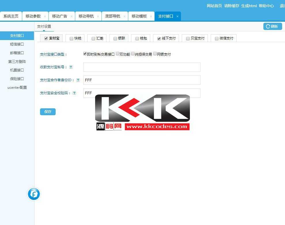
Task: Close the 移动参数 tab
Action: click(x=45, y=16)
